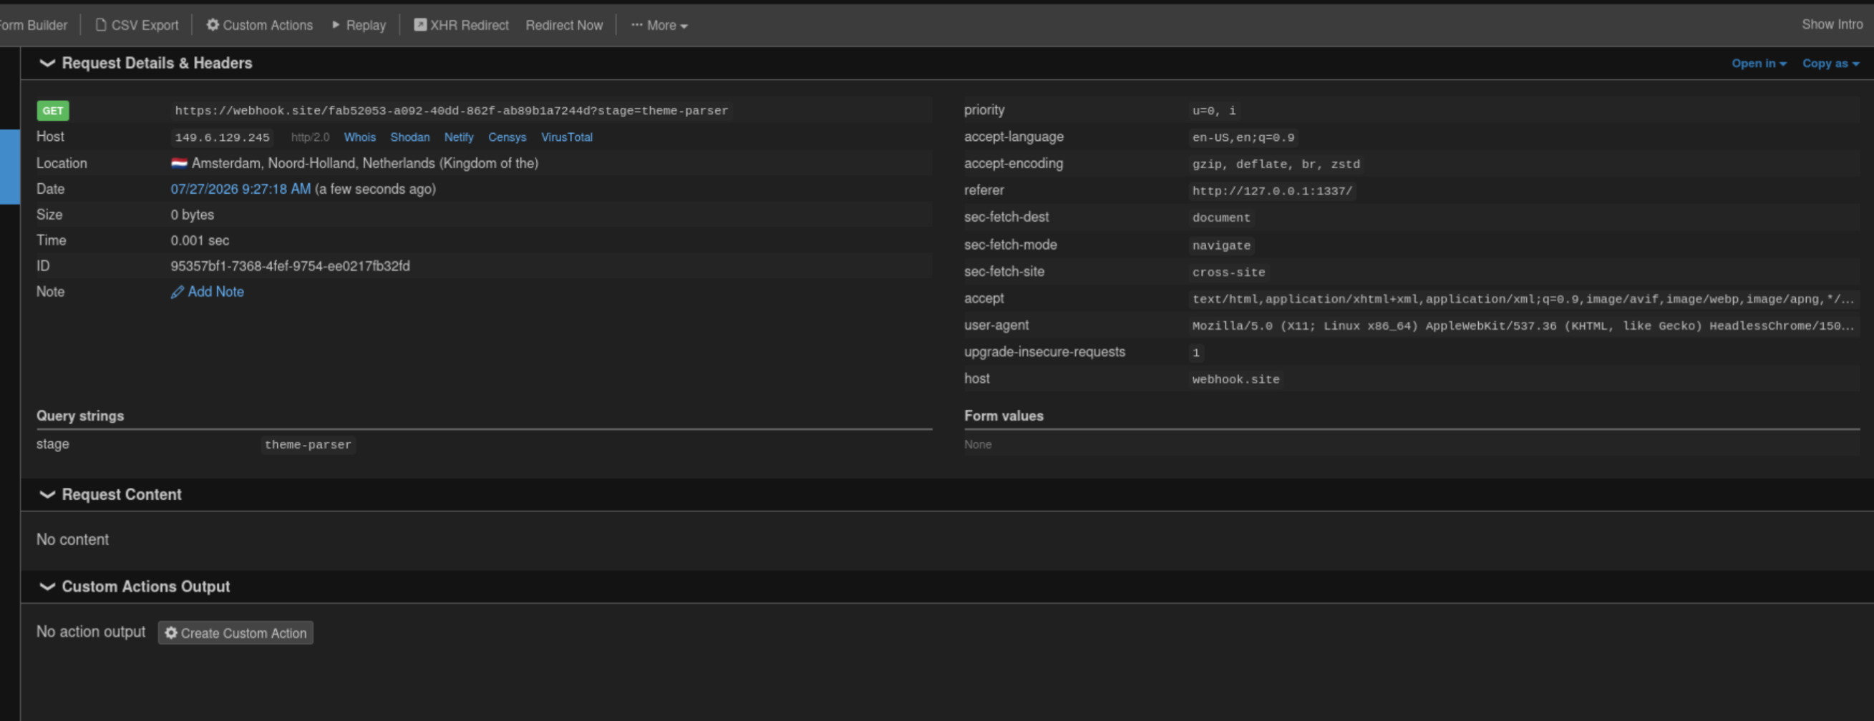Click sec-fetch-site value 'cross-site'
1874x721 pixels.
(x=1228, y=273)
